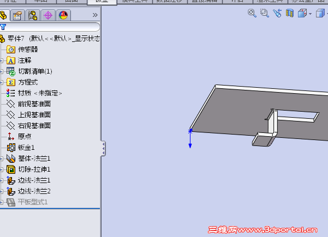
Task: Select the 上视基准面 top plane icon
Action: click(x=11, y=114)
